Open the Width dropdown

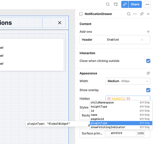[x=128, y=81]
